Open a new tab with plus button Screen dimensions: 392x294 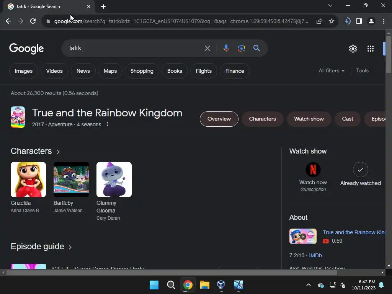coord(103,7)
